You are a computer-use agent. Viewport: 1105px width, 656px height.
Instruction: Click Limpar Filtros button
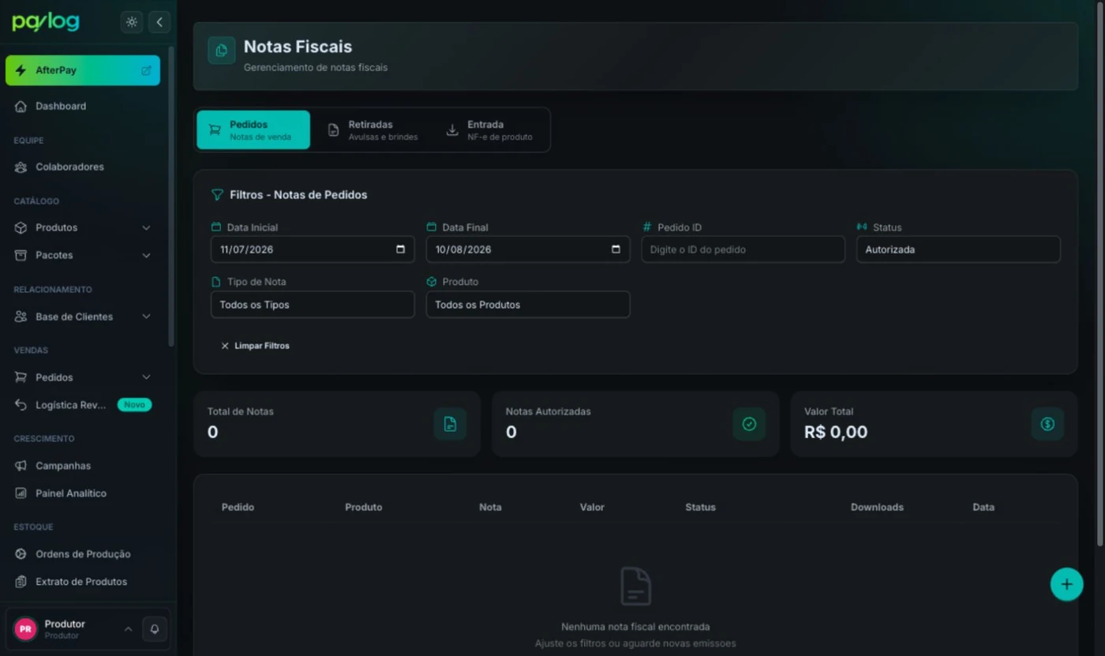click(255, 346)
